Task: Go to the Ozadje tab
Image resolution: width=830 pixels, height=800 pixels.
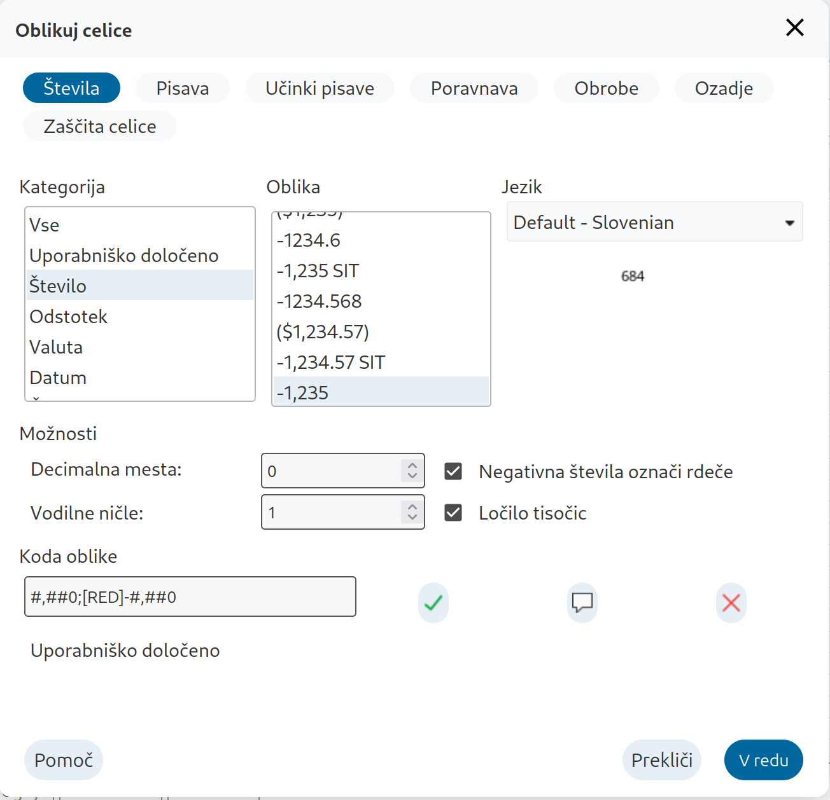Action: point(724,88)
